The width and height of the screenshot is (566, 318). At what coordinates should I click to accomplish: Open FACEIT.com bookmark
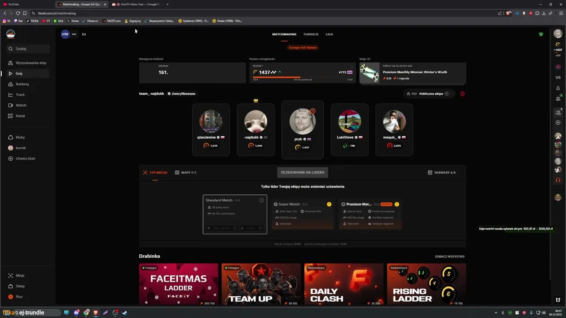coord(111,21)
